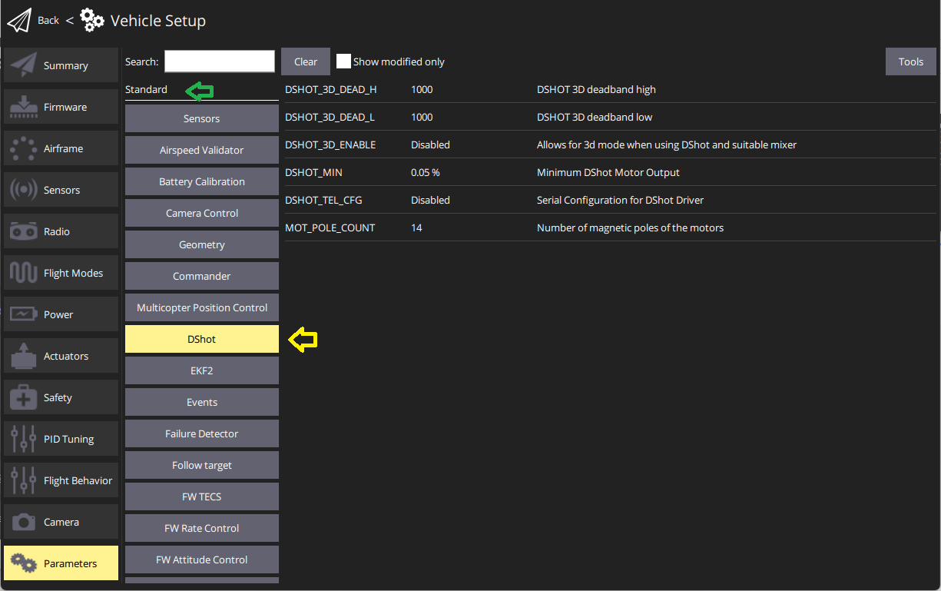Toggle DSHOT_3D_ENABLE parameter
The image size is (941, 591).
click(431, 144)
